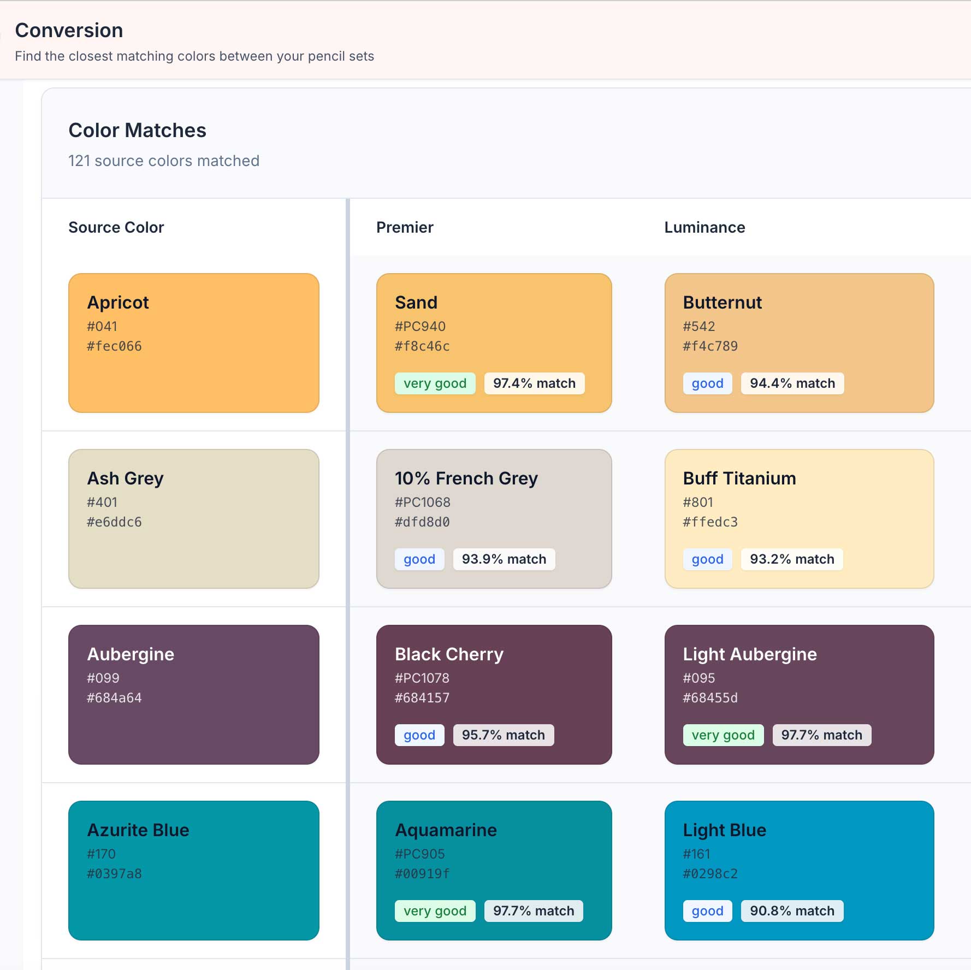Click the Light Aubergine swatch card
This screenshot has height=970, width=971.
coord(800,695)
